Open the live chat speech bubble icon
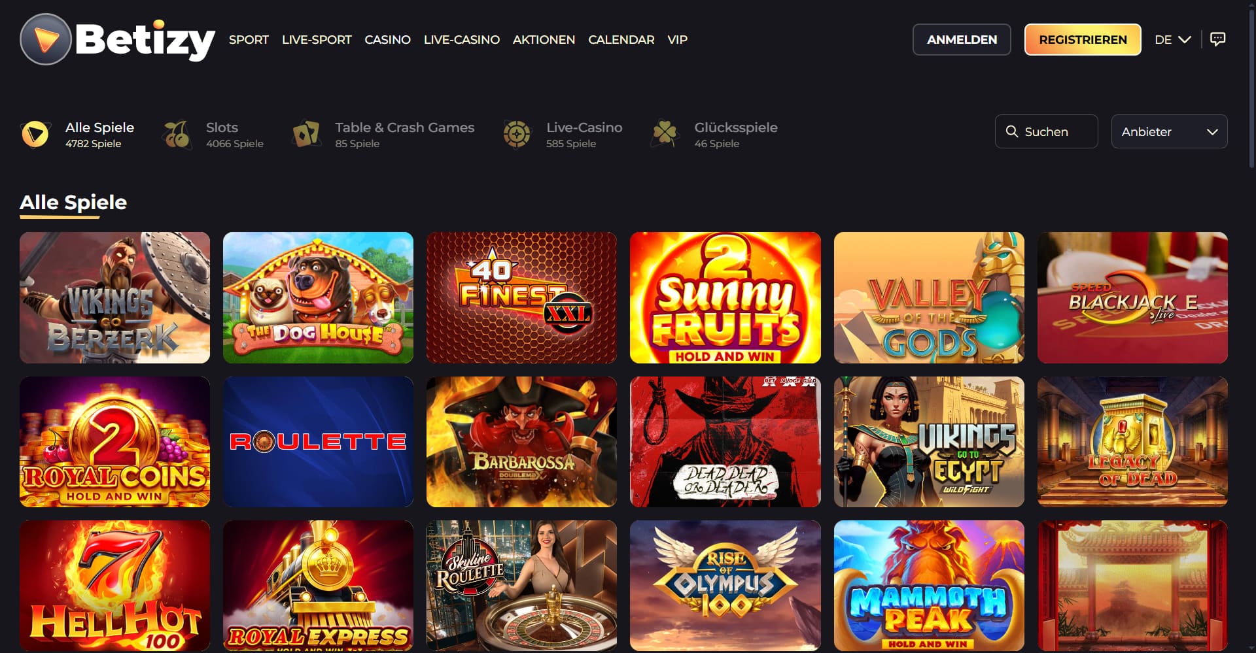 click(1217, 39)
